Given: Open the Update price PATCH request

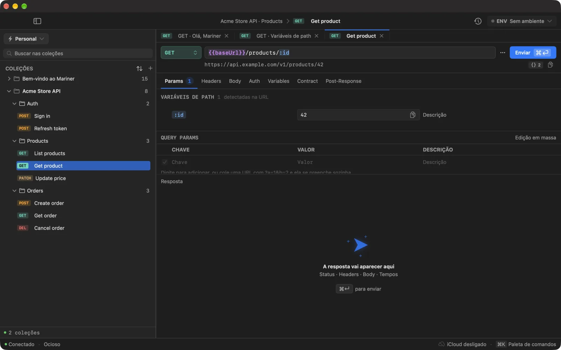Looking at the screenshot, I should click(83, 178).
